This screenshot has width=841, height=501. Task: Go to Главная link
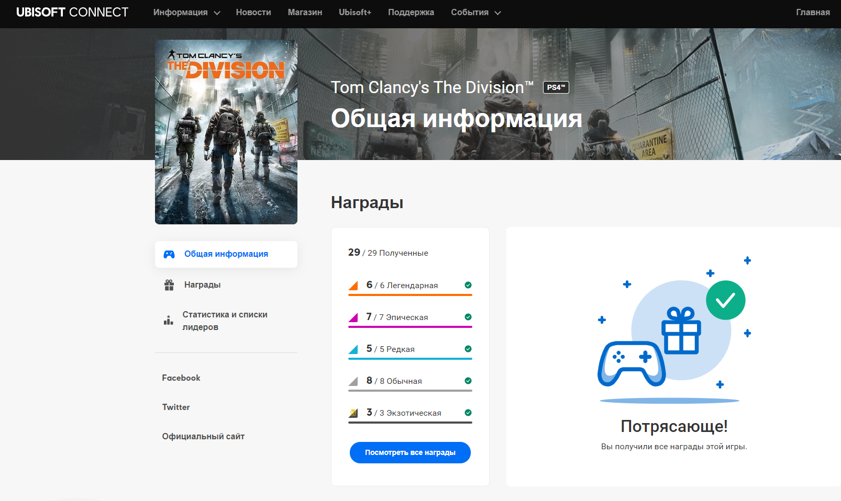coord(813,12)
